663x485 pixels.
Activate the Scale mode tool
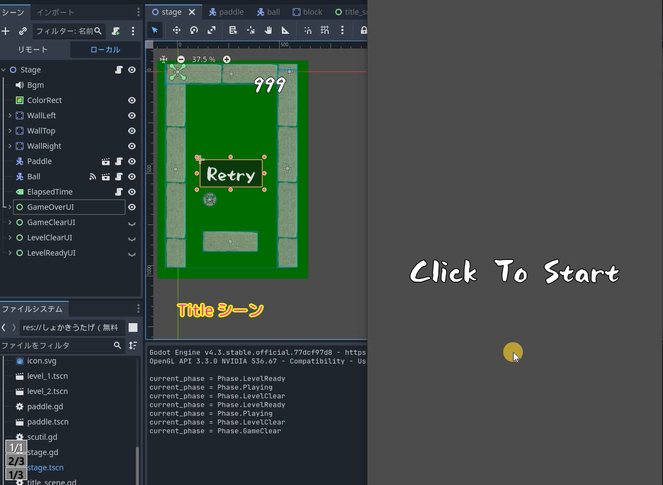point(212,30)
